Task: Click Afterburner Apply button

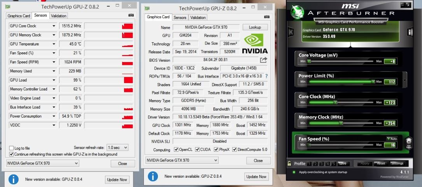Action: click(x=365, y=163)
